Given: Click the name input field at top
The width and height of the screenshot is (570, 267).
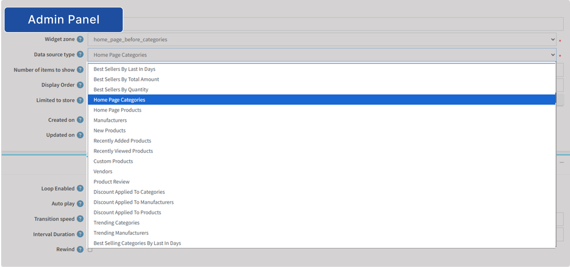Looking at the screenshot, I should tap(343, 24).
